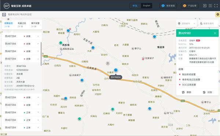
Task: Click the 糖房梁子 mountain icon
Action: pos(162,78)
